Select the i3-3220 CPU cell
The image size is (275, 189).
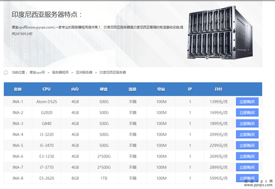(47, 135)
